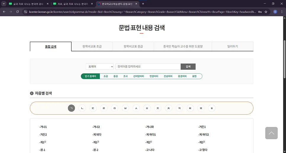The image size is (286, 153).
Task: Select the 중급 filter
Action: tap(115, 76)
